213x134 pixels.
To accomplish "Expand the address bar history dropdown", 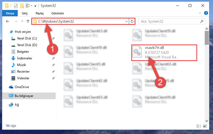I will pyautogui.click(x=127, y=21).
